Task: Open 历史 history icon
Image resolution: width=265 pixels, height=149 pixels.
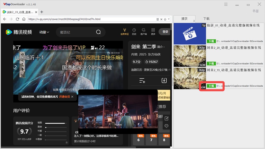Action: (134, 32)
